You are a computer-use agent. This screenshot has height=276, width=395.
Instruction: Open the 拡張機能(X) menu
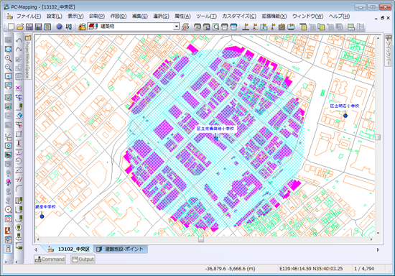[274, 17]
